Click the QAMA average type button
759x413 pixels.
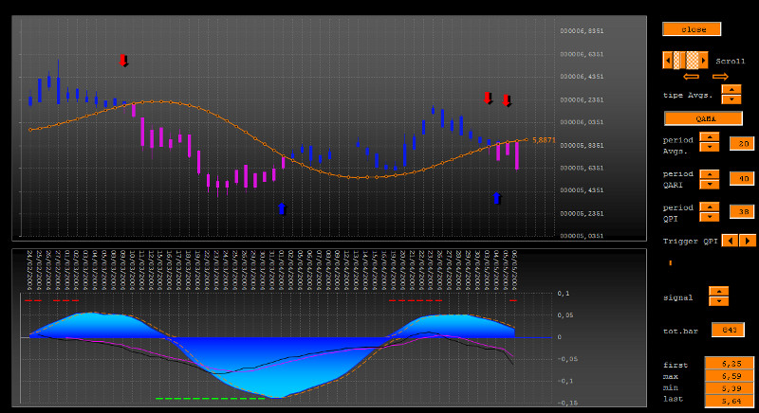(703, 118)
